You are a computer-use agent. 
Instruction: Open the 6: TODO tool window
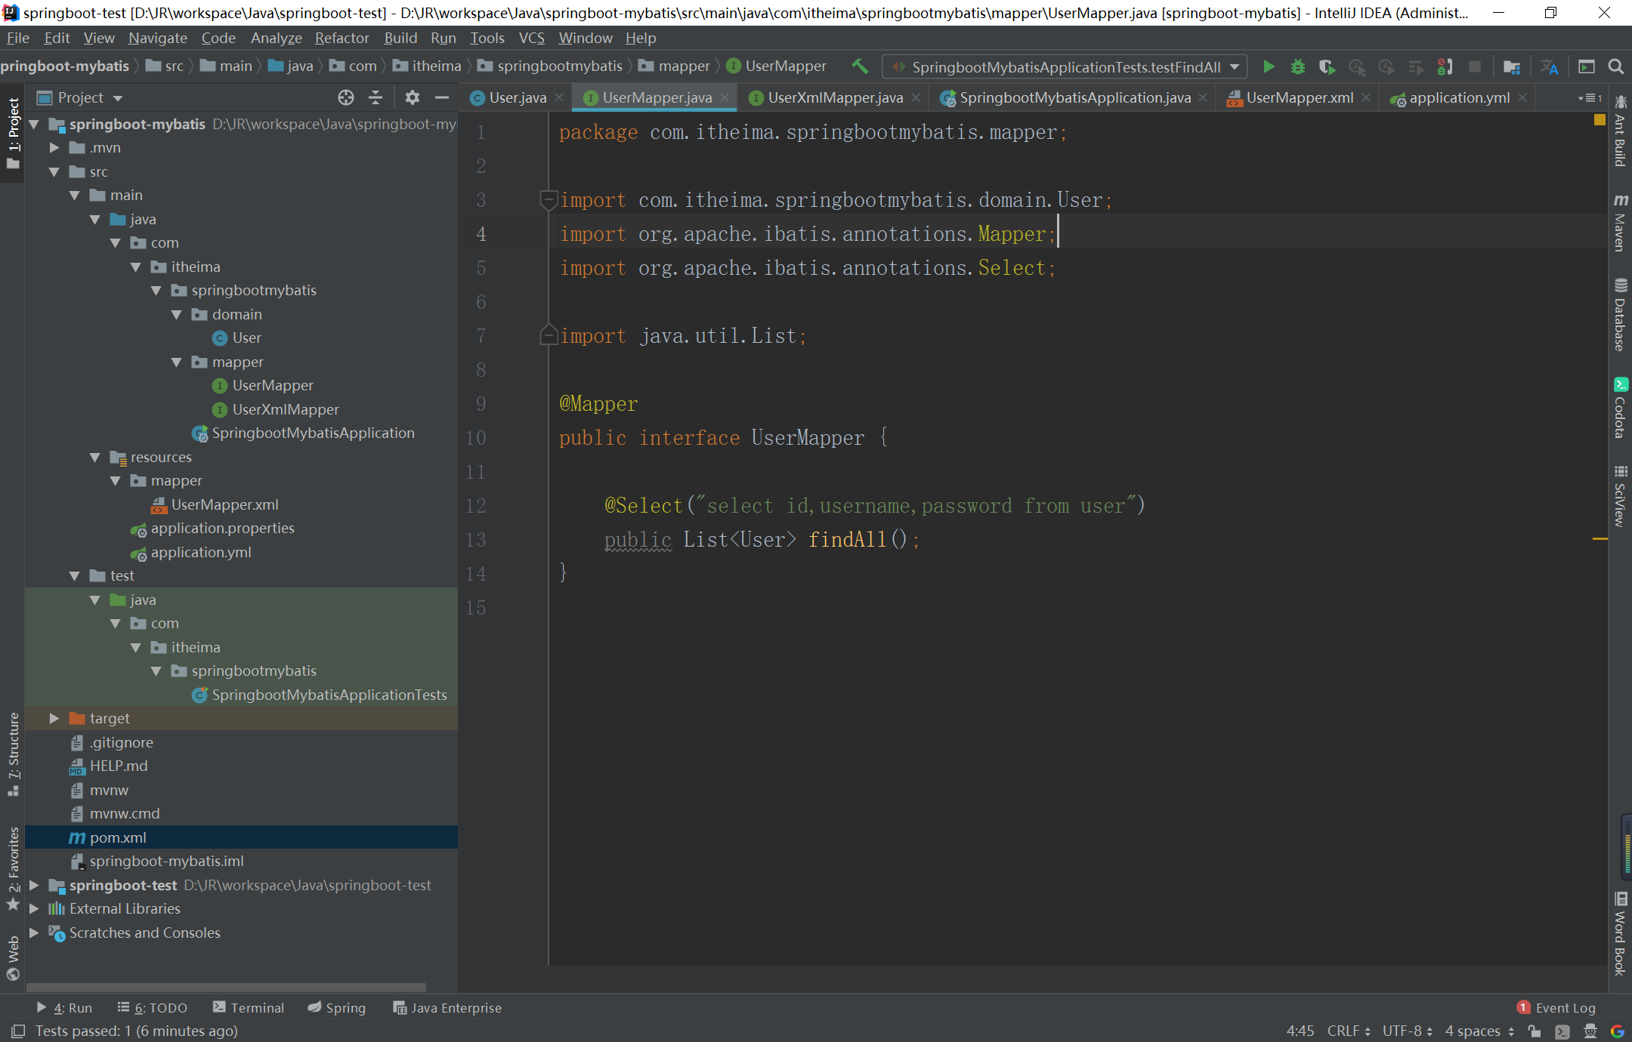pos(153,1008)
